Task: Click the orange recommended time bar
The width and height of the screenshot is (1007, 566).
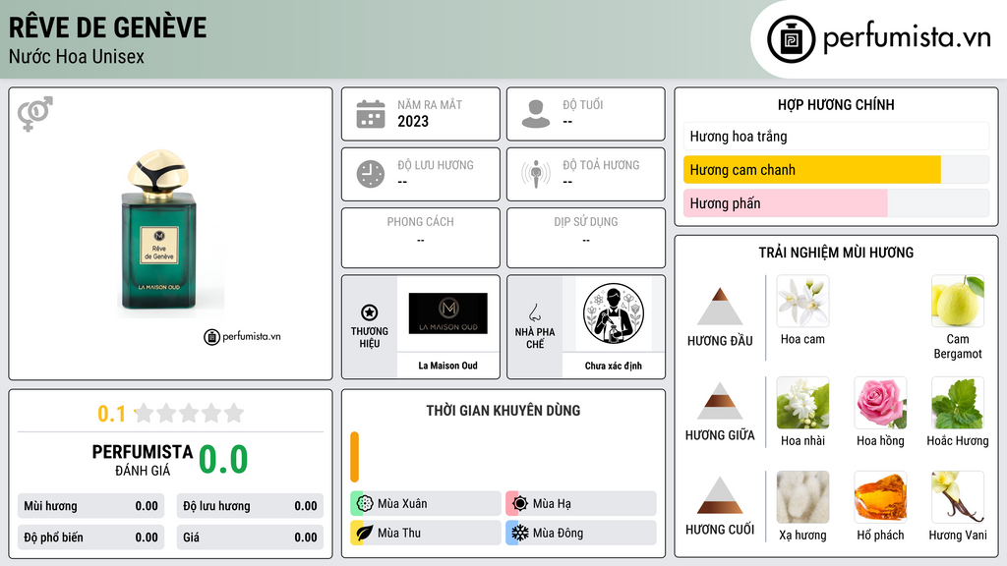Action: 354,457
